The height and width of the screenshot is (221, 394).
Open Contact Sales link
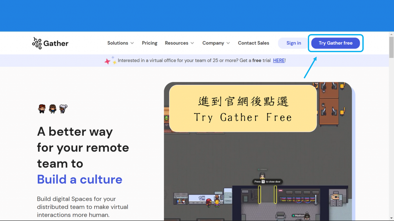(x=254, y=43)
